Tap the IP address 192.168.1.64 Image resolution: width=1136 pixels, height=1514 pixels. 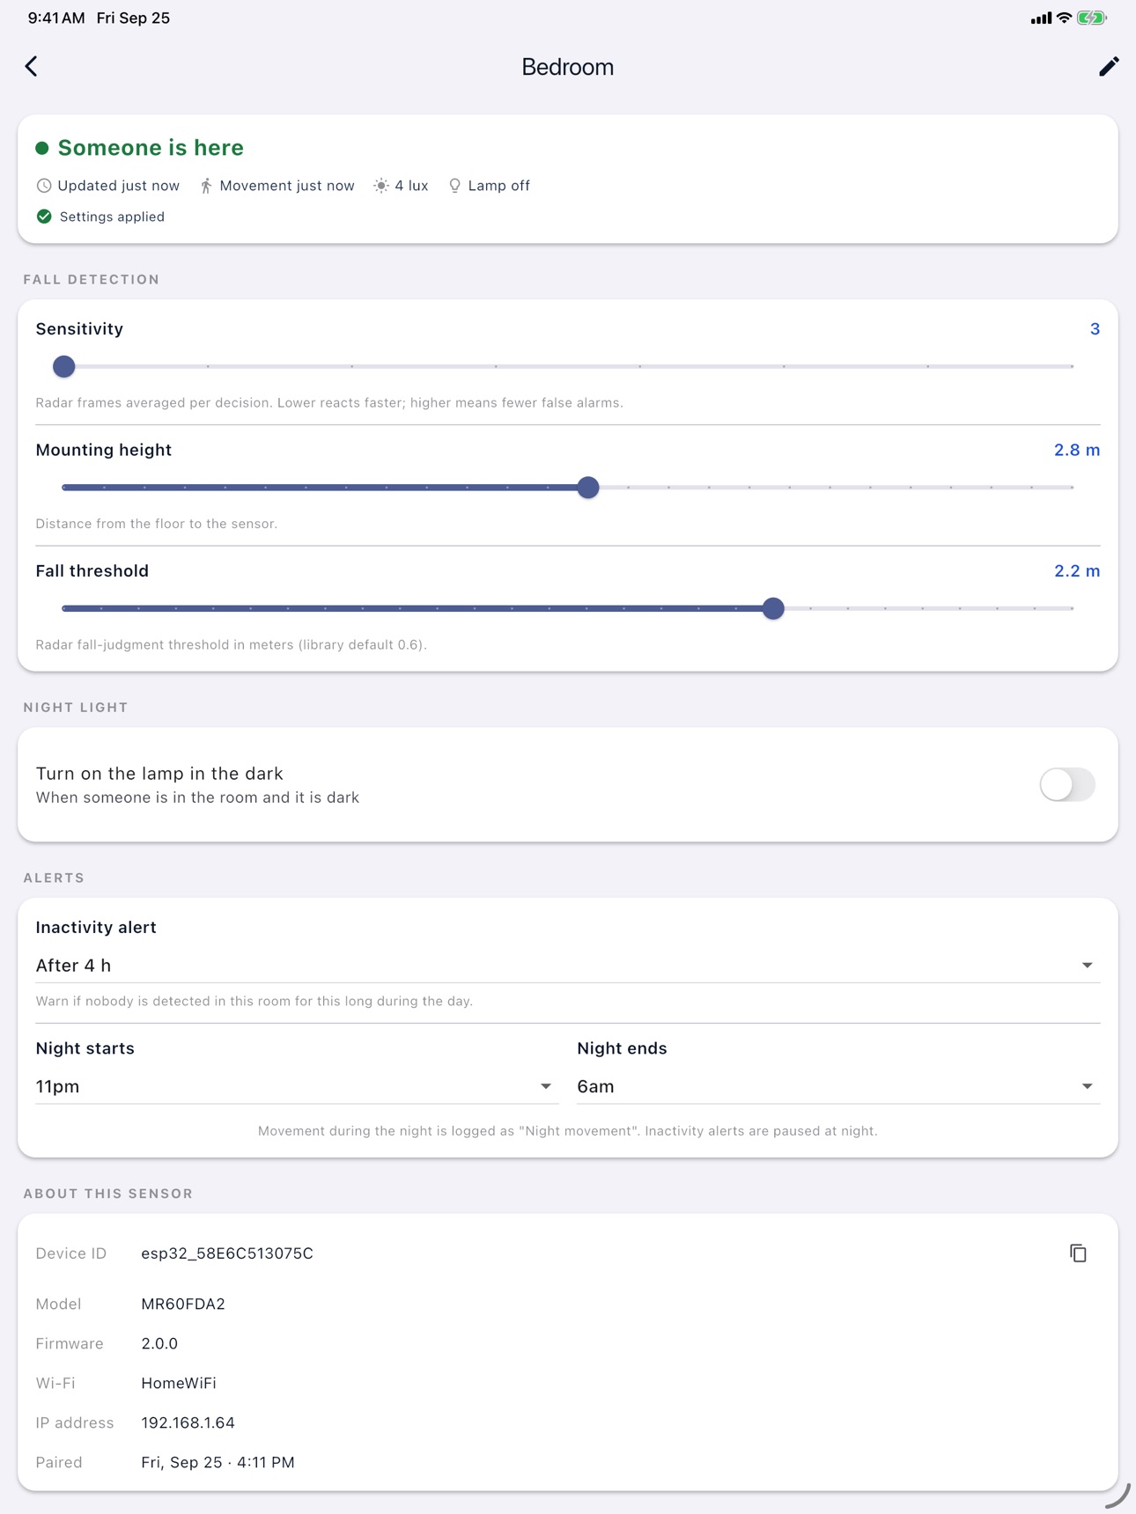pos(188,1422)
